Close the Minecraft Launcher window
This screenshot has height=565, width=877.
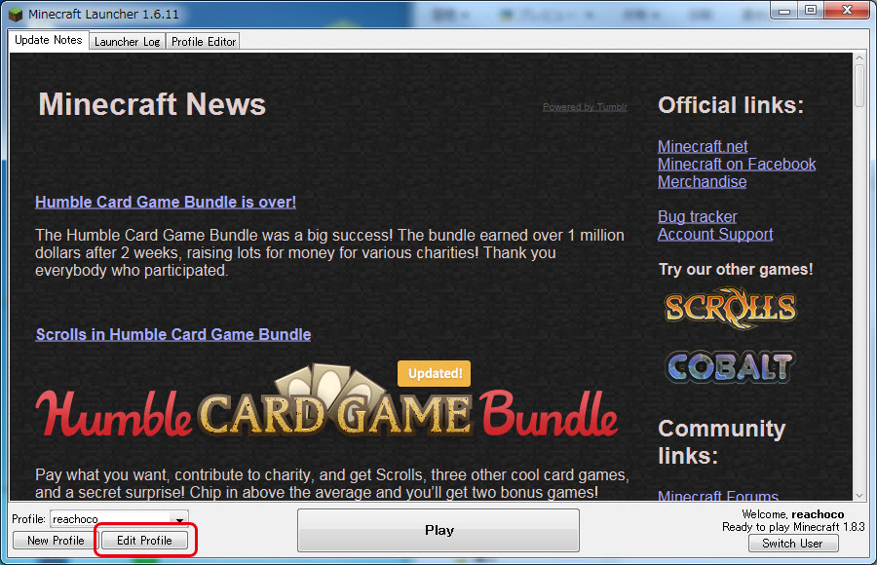click(847, 10)
